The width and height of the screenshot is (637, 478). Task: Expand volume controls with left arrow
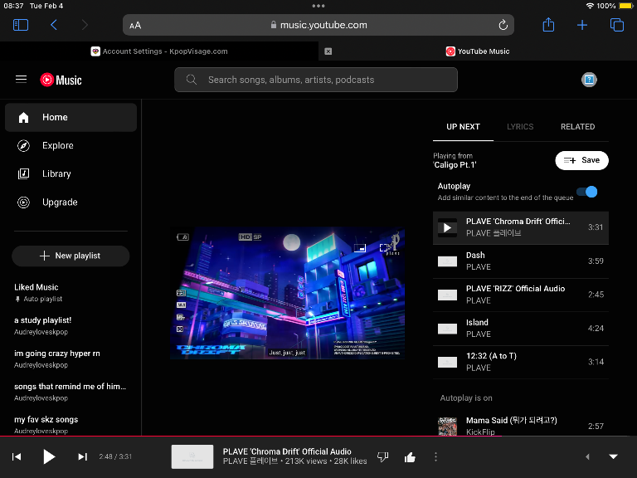[x=587, y=457]
